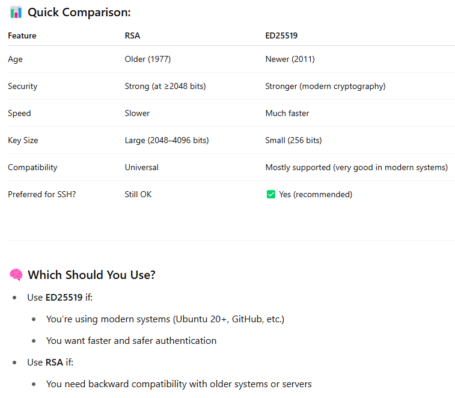Image resolution: width=455 pixels, height=398 pixels.
Task: Click the Small (256 bits) cell
Action: (293, 140)
